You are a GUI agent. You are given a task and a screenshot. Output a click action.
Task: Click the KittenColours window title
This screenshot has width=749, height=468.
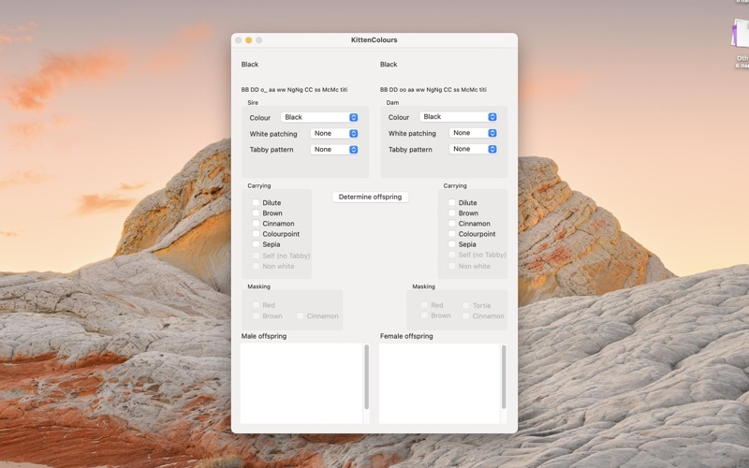(x=374, y=40)
